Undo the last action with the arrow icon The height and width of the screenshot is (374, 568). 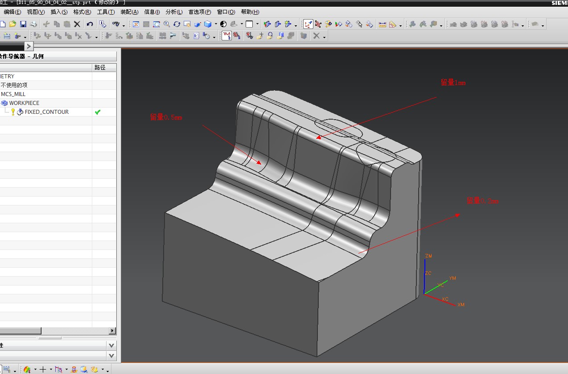[x=90, y=24]
